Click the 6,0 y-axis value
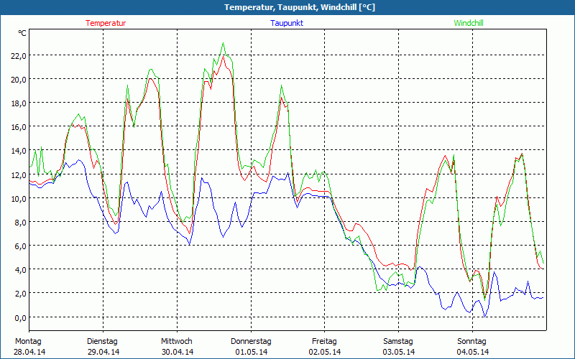The height and width of the screenshot is (359, 575). pos(21,246)
